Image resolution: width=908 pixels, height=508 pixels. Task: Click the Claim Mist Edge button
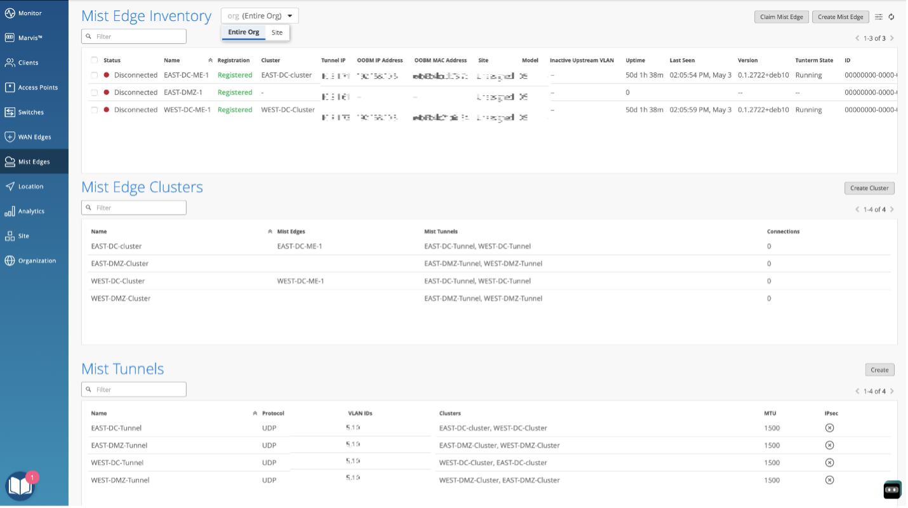coord(781,17)
